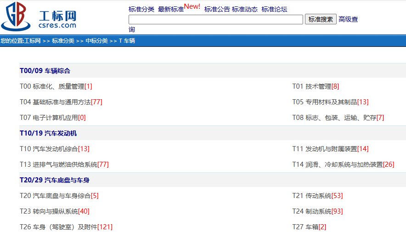Click 工标网 in the breadcrumb trail
Image resolution: width=406 pixels, height=232 pixels.
[x=32, y=41]
